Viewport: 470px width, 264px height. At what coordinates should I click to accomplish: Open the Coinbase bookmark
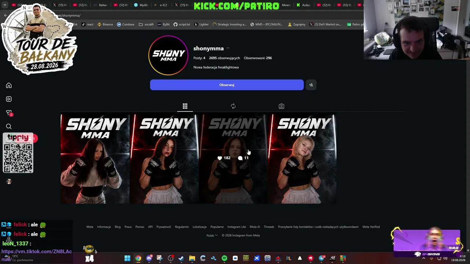tap(126, 25)
